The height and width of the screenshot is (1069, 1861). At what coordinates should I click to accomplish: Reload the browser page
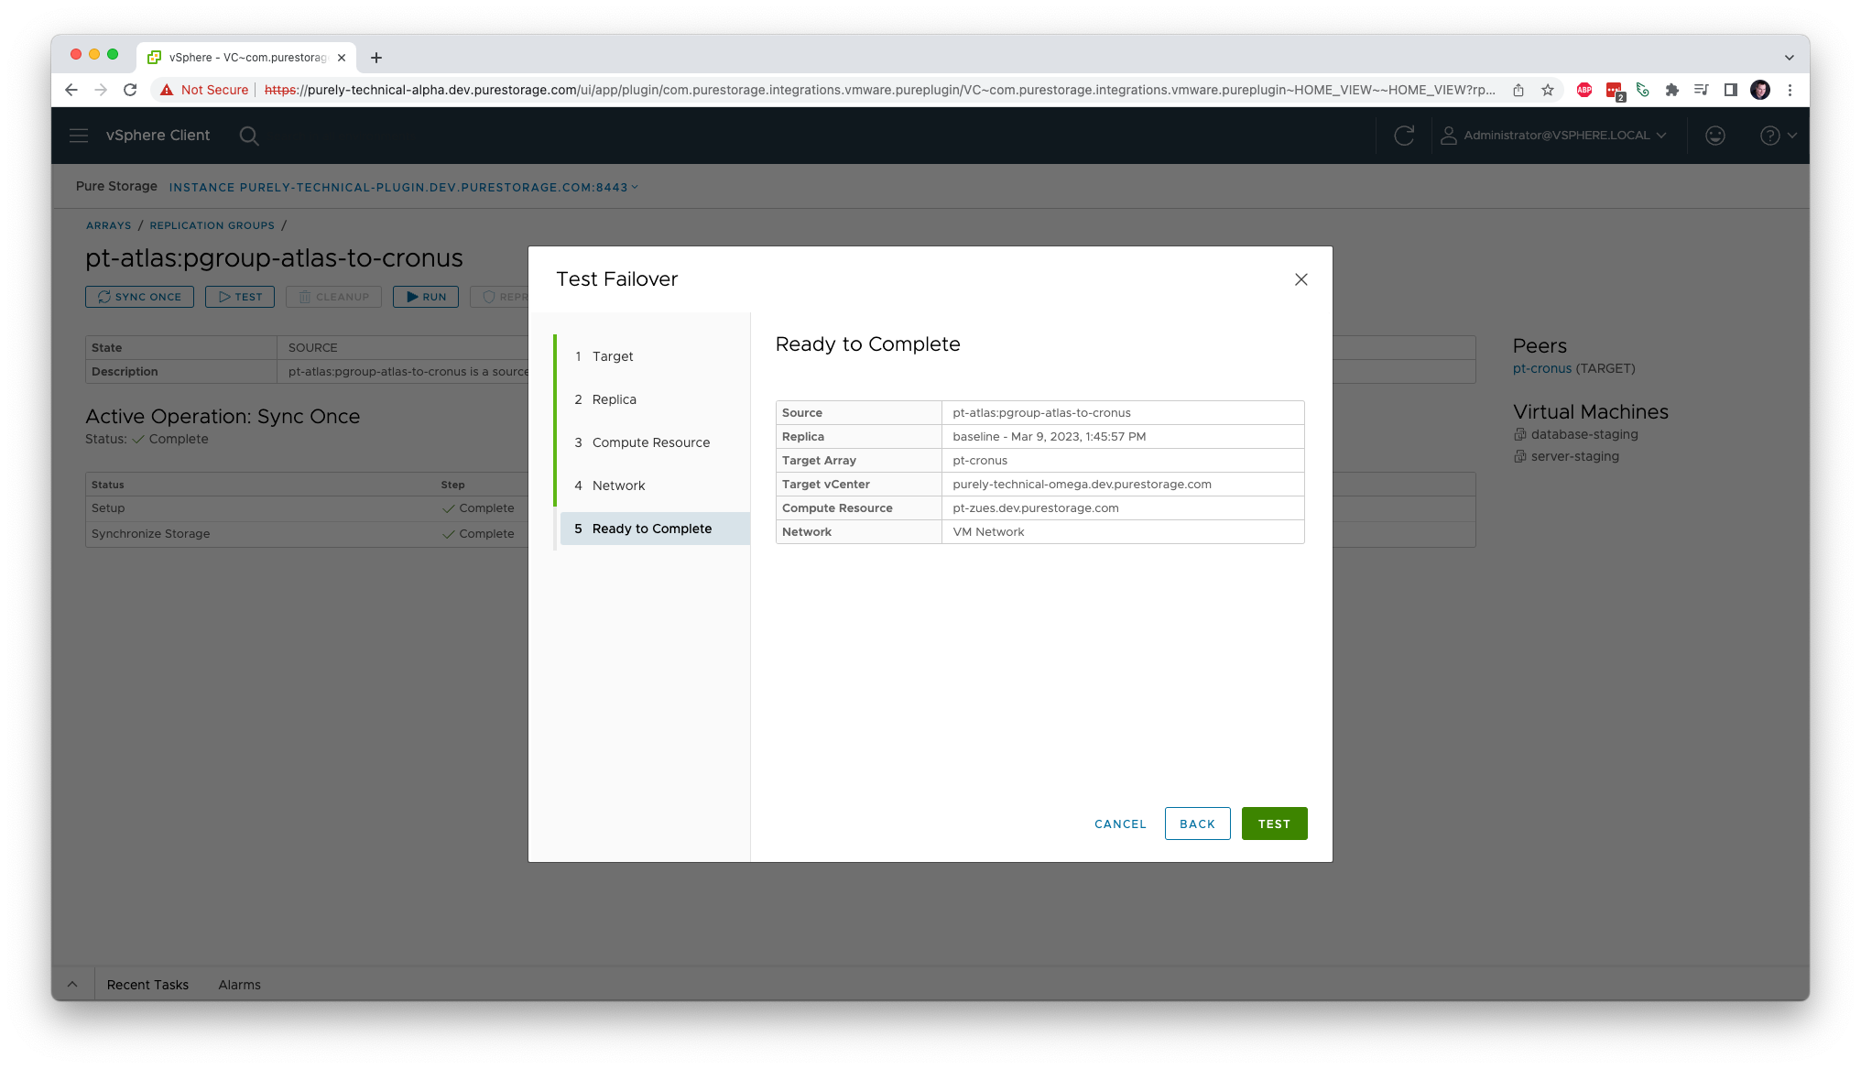[130, 90]
